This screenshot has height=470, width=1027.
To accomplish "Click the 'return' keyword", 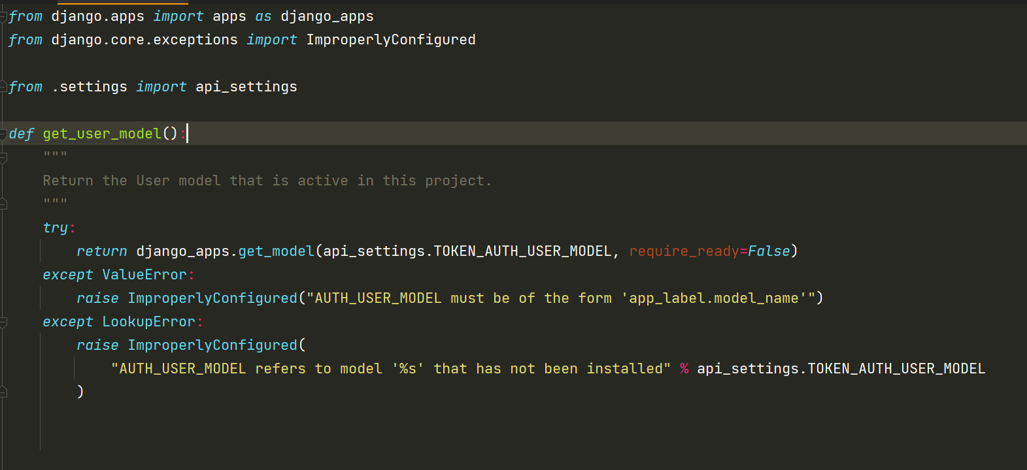I will coord(102,251).
